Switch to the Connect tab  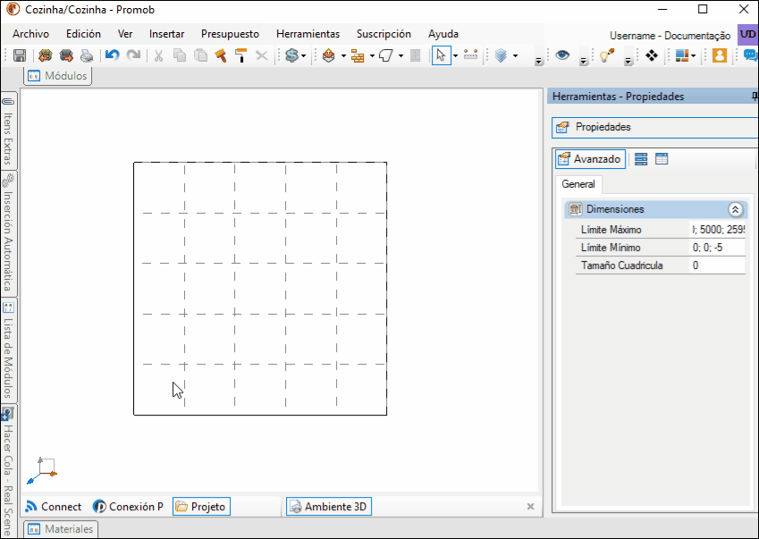pyautogui.click(x=54, y=507)
